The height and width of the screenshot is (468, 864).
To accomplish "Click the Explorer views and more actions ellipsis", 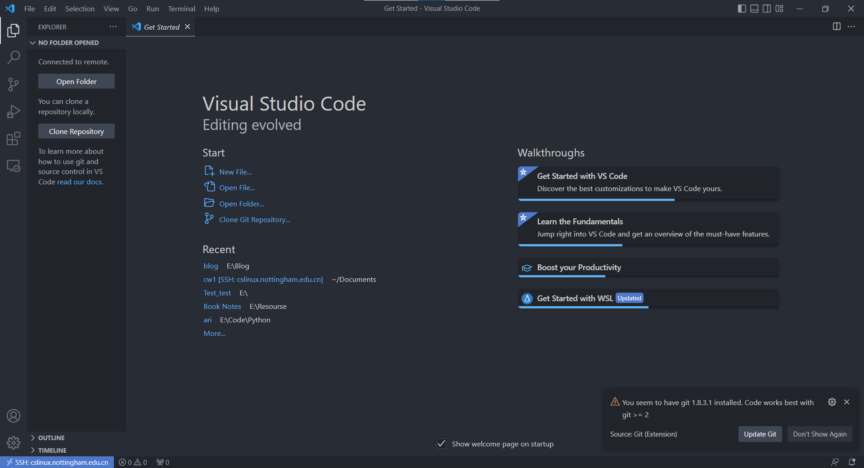I will pos(113,27).
